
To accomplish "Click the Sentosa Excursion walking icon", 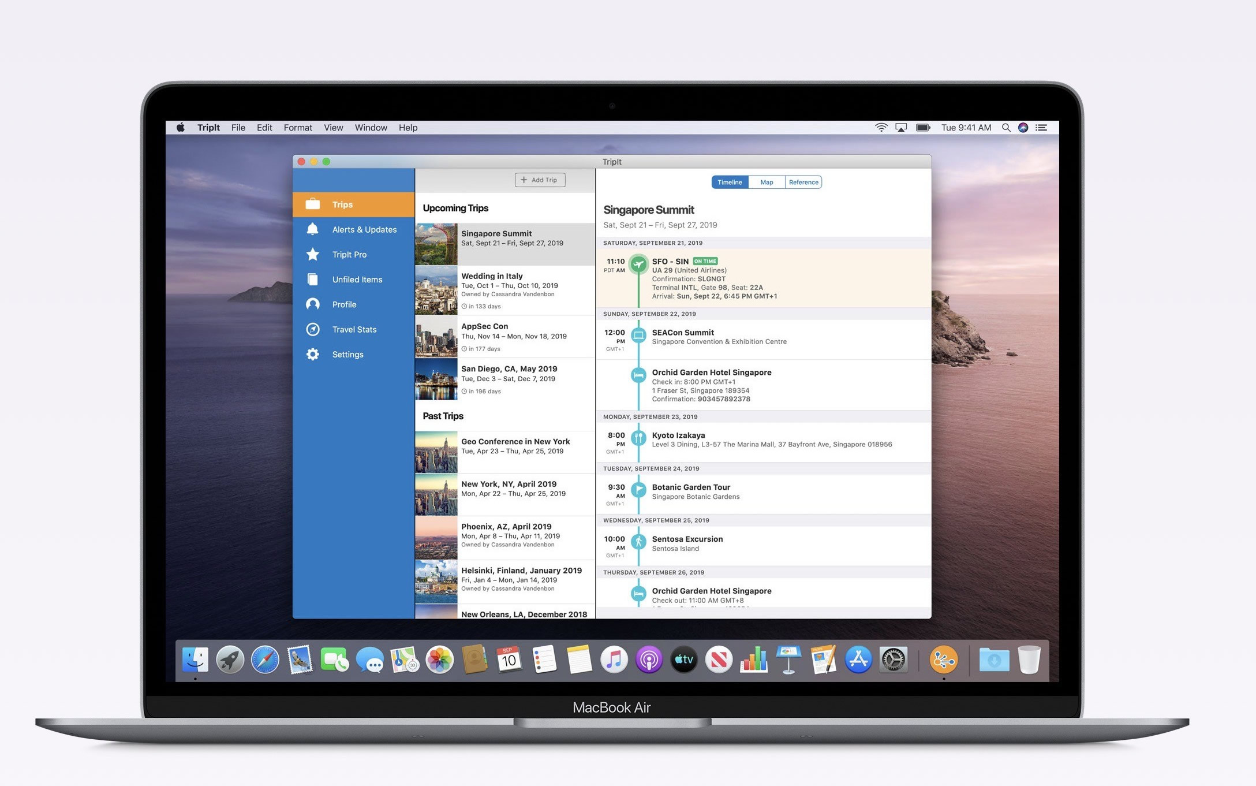I will click(638, 542).
